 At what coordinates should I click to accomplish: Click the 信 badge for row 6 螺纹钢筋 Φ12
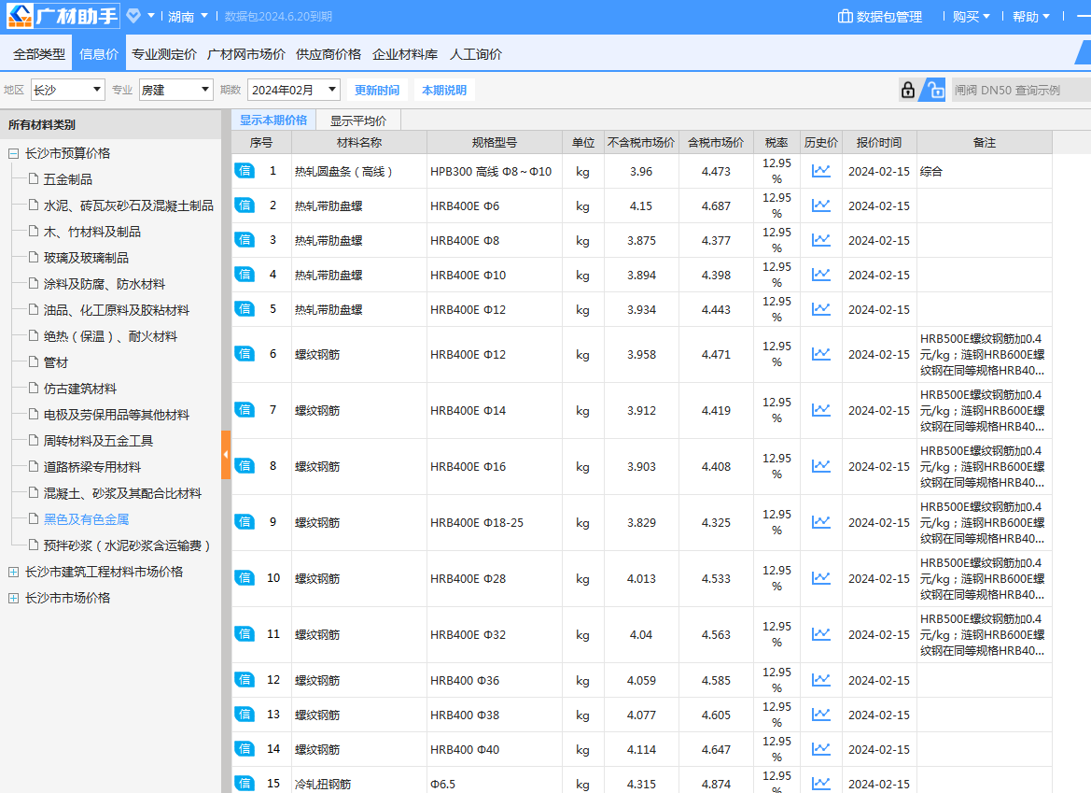(x=245, y=354)
